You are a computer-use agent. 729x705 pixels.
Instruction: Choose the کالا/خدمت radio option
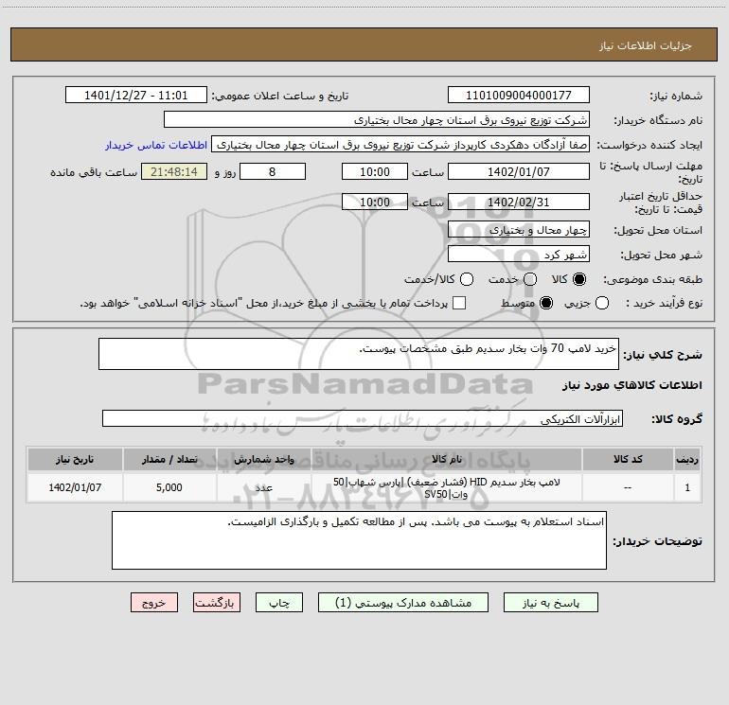pyautogui.click(x=467, y=279)
